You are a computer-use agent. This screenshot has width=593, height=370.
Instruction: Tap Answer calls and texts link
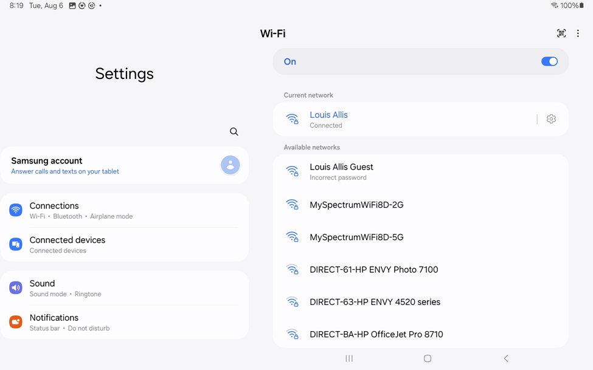[65, 171]
